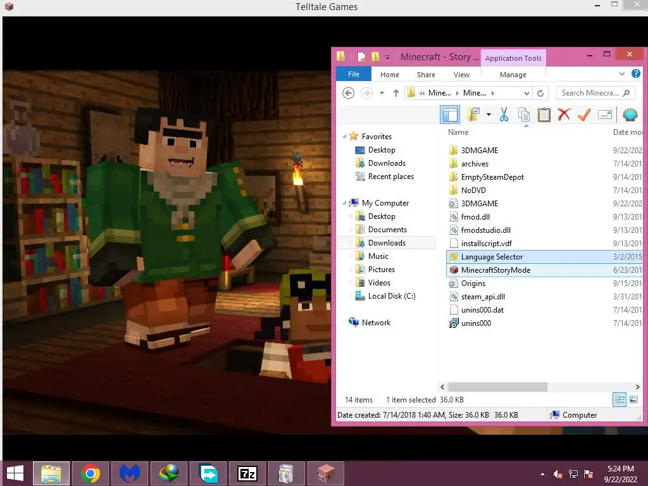
Task: Switch to large icons view in status bar
Action: 633,399
